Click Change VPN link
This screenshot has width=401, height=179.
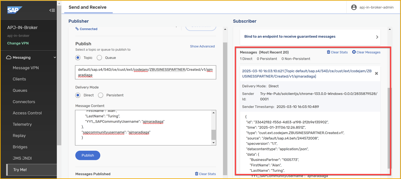pos(18,43)
